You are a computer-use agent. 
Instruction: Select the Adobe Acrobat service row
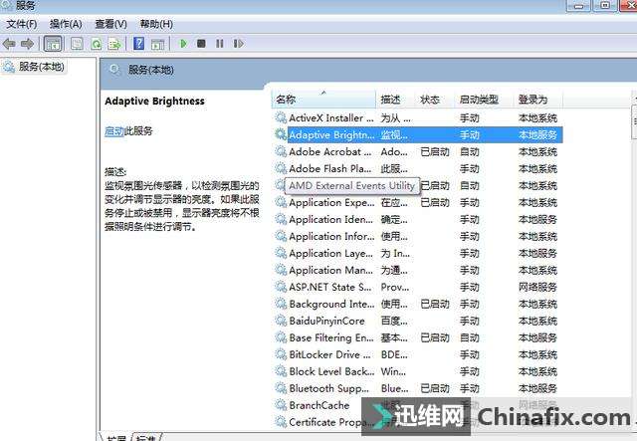pos(418,152)
